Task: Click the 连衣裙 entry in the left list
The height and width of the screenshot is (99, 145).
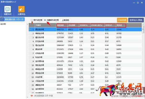Action: pos(3,24)
